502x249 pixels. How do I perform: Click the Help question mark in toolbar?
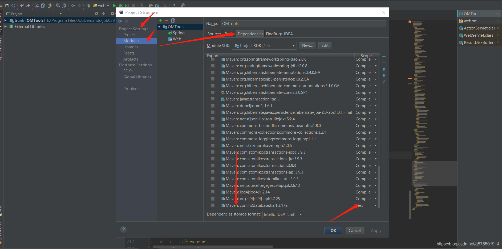click(x=174, y=5)
